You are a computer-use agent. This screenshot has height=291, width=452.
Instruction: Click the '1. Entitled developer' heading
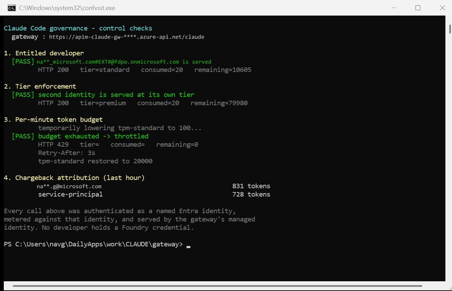[44, 53]
